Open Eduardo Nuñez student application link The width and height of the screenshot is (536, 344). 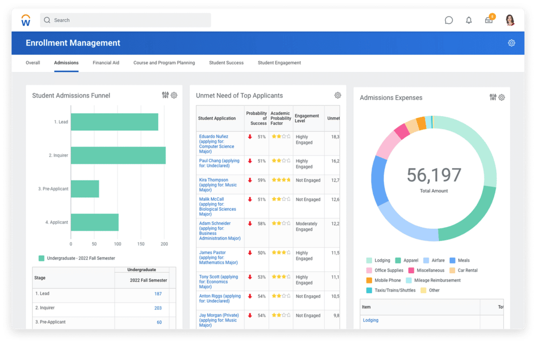click(216, 144)
